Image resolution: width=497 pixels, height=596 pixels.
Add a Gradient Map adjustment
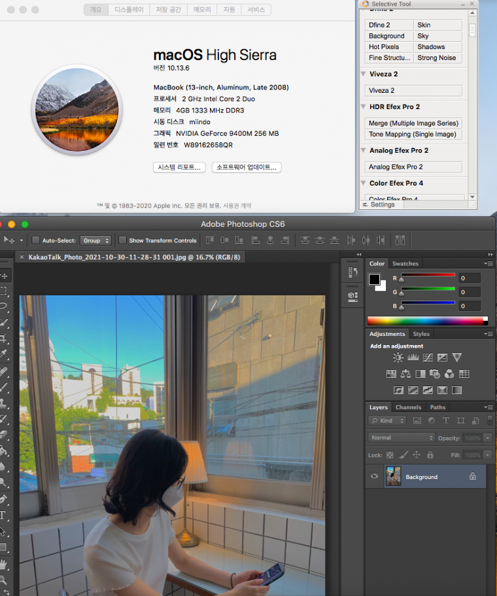(457, 390)
